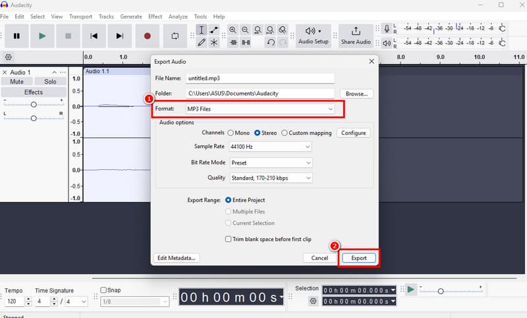Image resolution: width=527 pixels, height=318 pixels.
Task: Click the microphone record meter icon
Action: [387, 28]
